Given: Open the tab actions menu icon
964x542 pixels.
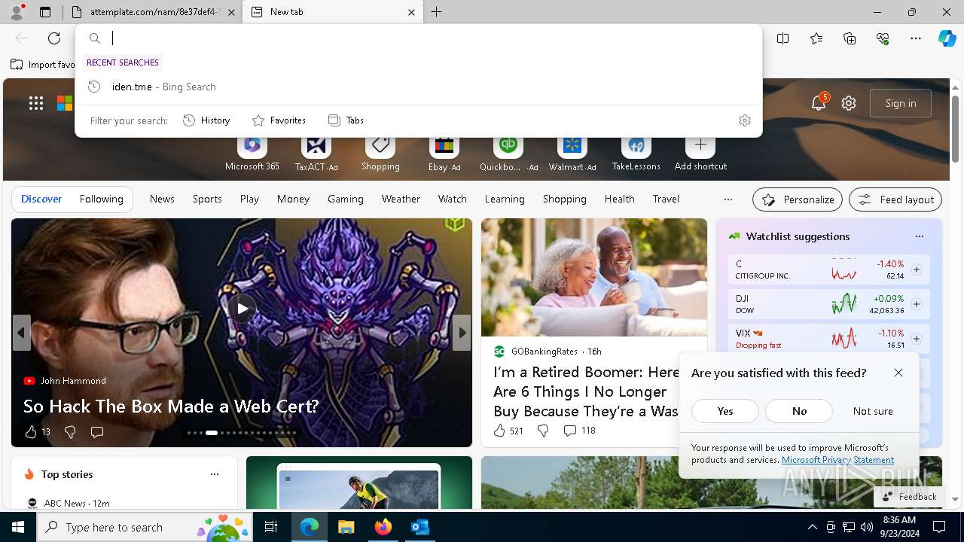Looking at the screenshot, I should pyautogui.click(x=45, y=12).
